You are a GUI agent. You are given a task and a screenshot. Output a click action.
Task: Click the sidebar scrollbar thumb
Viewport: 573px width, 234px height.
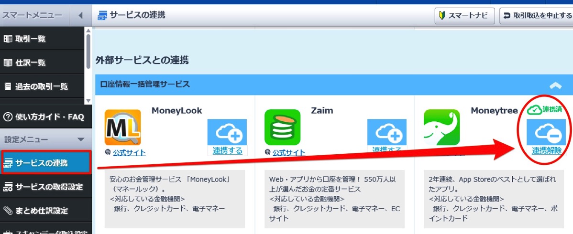(x=88, y=50)
